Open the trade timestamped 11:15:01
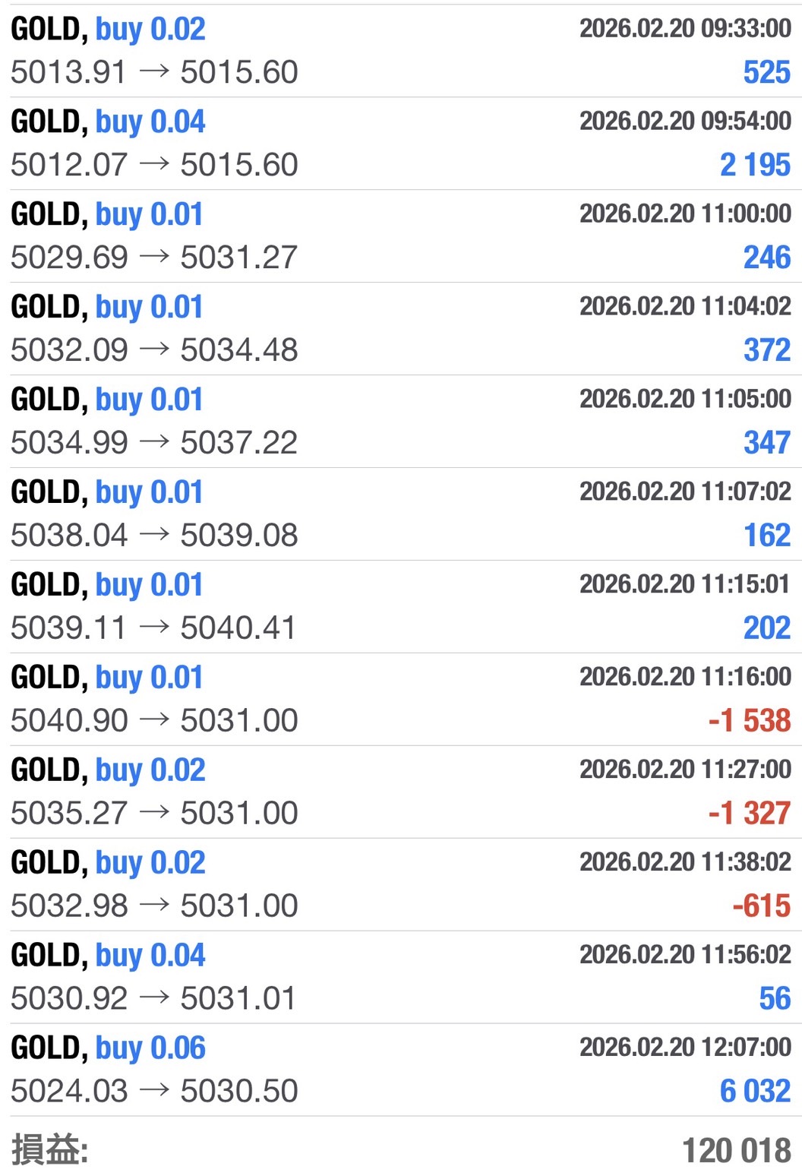 (685, 584)
